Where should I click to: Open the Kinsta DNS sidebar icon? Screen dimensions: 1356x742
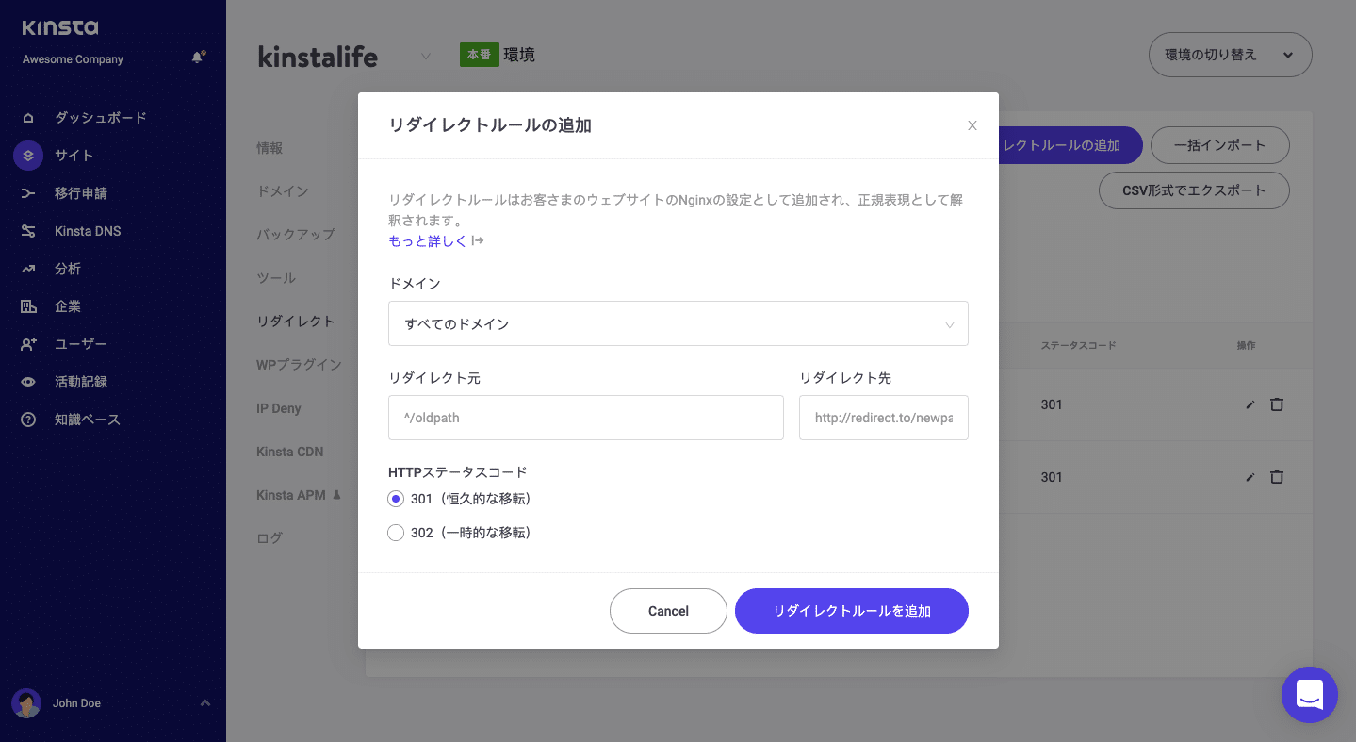(x=29, y=230)
